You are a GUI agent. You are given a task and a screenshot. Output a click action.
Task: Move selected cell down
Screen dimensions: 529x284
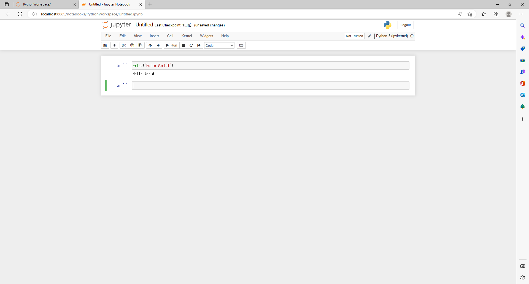click(158, 45)
